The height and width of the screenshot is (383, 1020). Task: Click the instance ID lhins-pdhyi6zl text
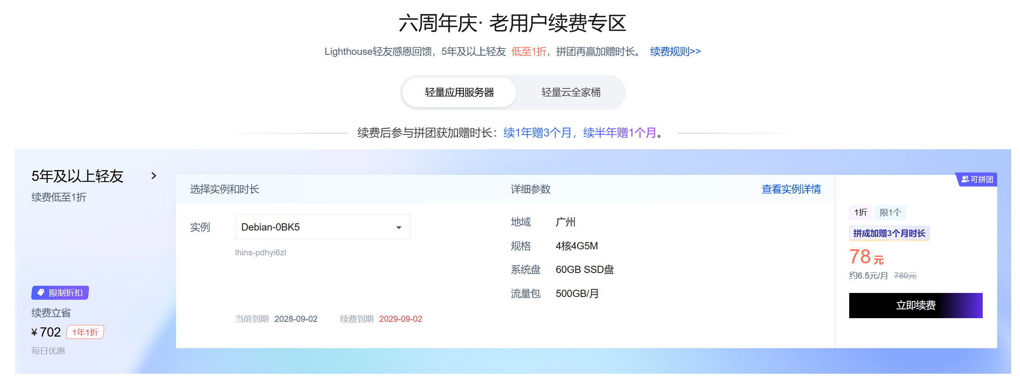tap(260, 253)
